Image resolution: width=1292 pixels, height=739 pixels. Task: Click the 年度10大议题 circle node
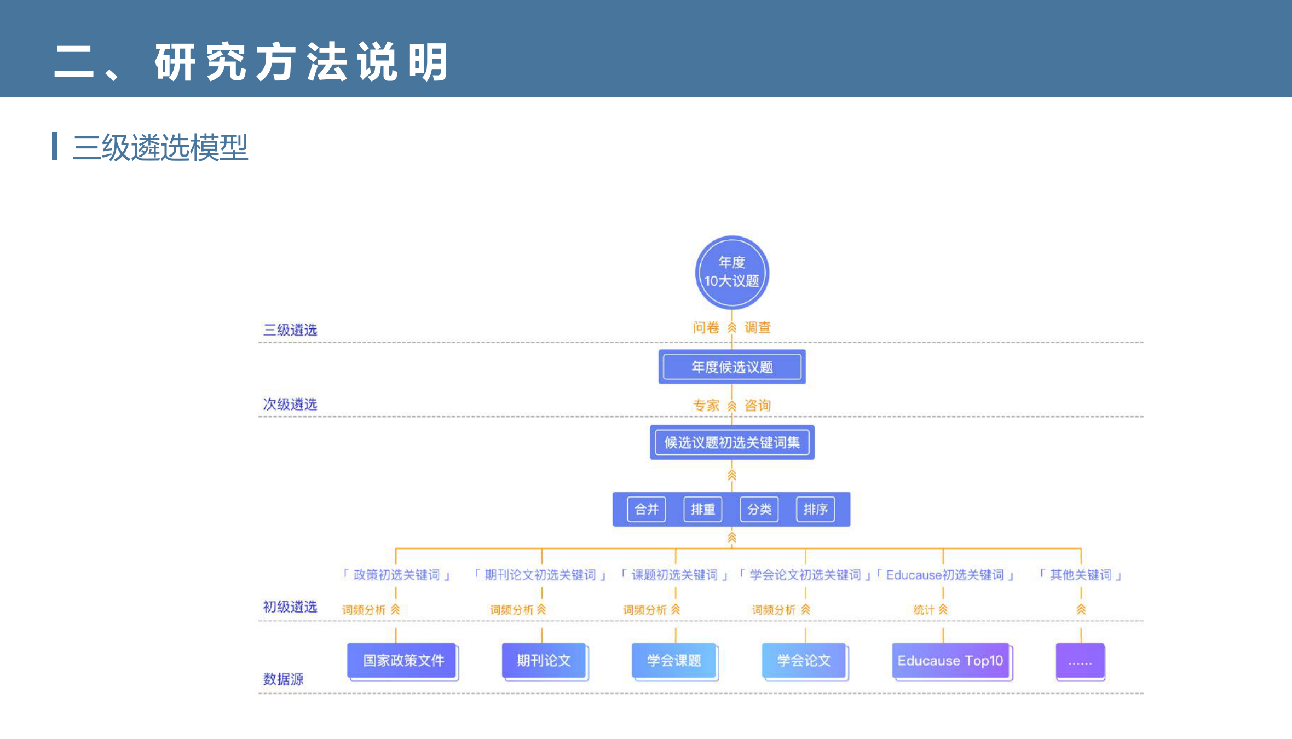click(732, 272)
